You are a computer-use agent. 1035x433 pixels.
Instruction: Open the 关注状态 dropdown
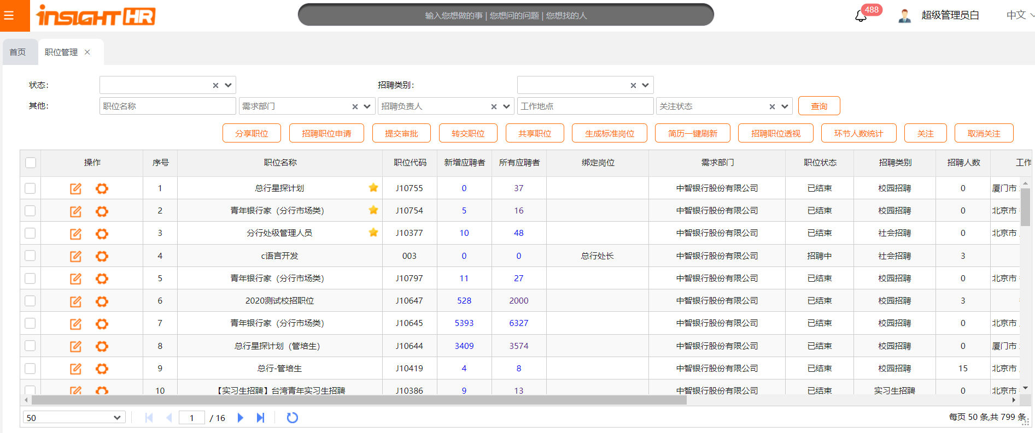click(785, 106)
